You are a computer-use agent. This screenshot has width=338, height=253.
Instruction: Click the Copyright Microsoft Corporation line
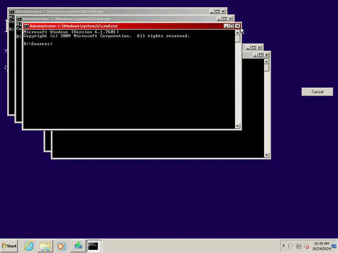click(x=107, y=36)
